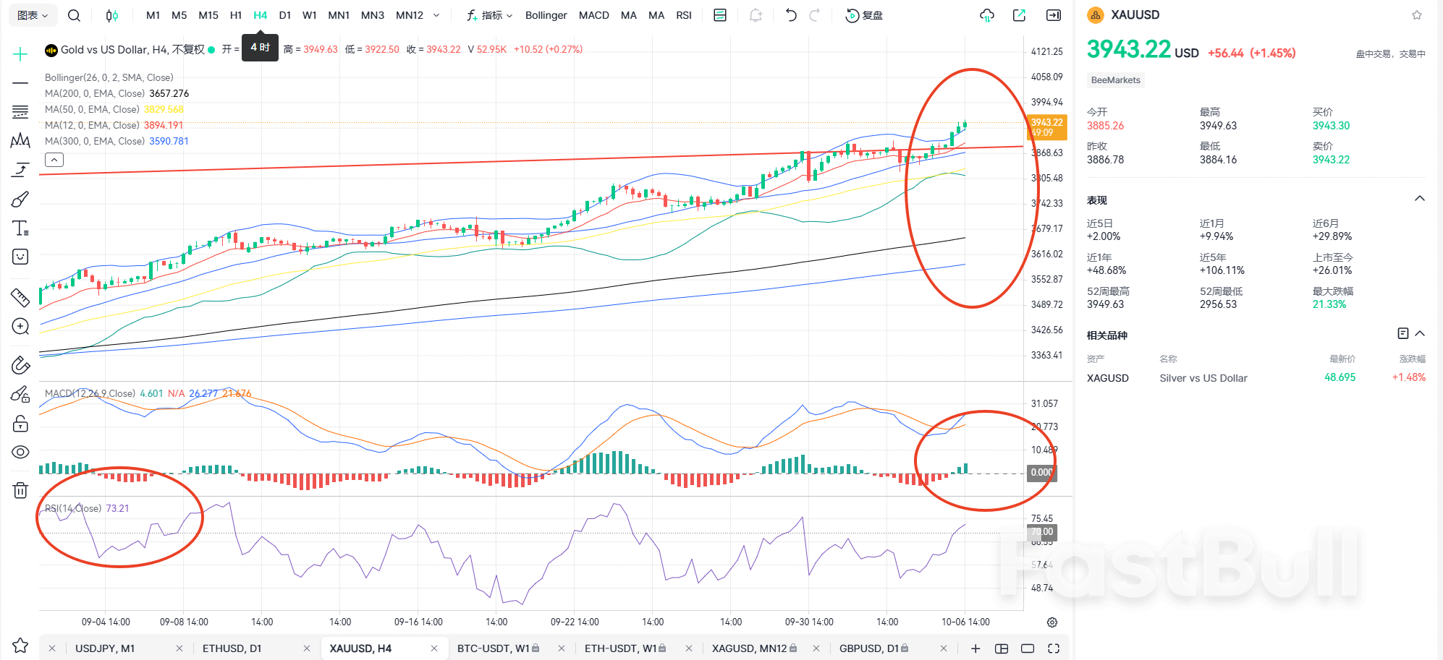Click the current price label on price axis
1443x660 pixels.
[x=1046, y=127]
